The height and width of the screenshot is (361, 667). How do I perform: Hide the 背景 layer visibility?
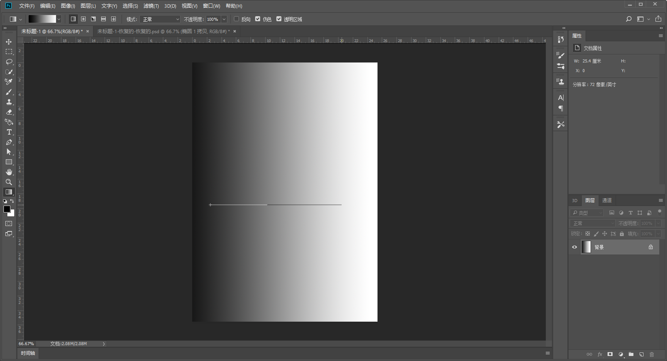[x=574, y=247]
